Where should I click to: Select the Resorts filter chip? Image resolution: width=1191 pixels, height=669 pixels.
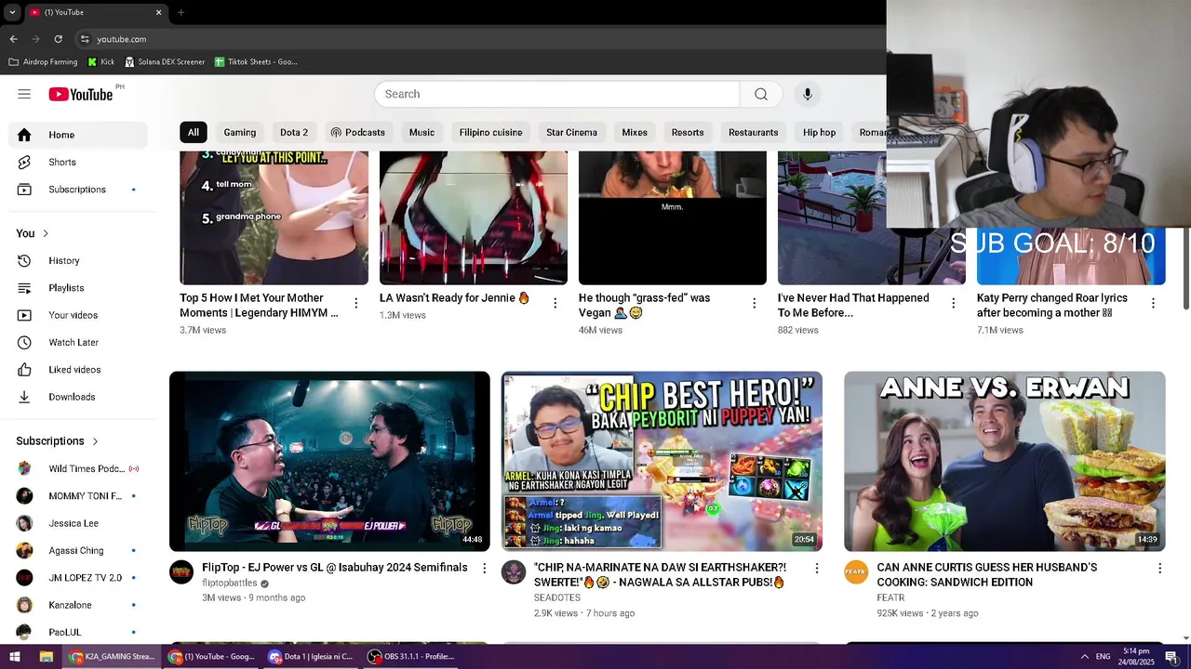point(688,132)
